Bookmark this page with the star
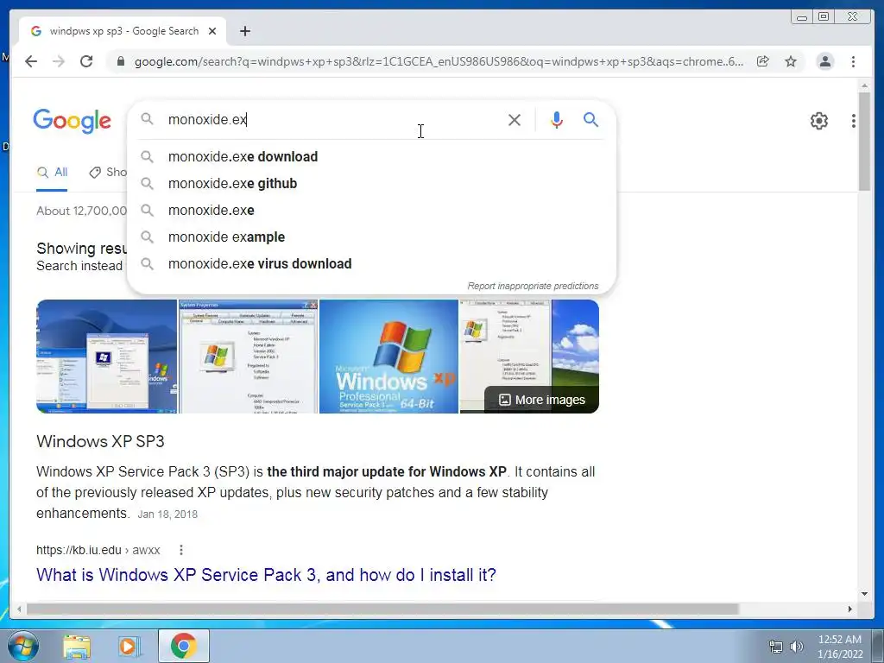Screen dimensions: 884x663 (x=791, y=61)
